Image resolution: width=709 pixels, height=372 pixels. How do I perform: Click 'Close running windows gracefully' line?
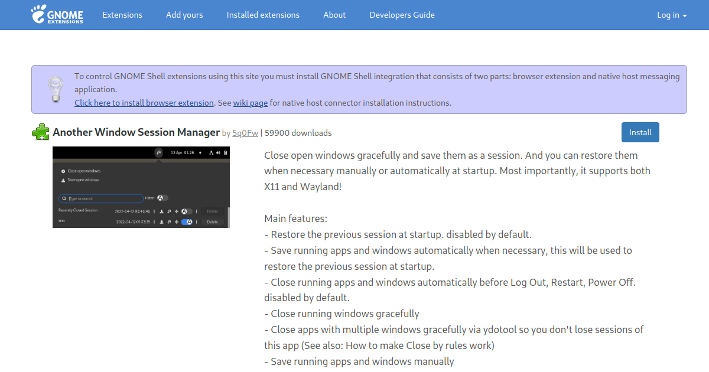342,314
